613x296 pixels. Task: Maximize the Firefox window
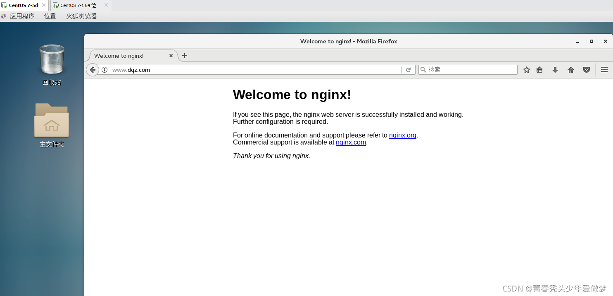pos(592,41)
